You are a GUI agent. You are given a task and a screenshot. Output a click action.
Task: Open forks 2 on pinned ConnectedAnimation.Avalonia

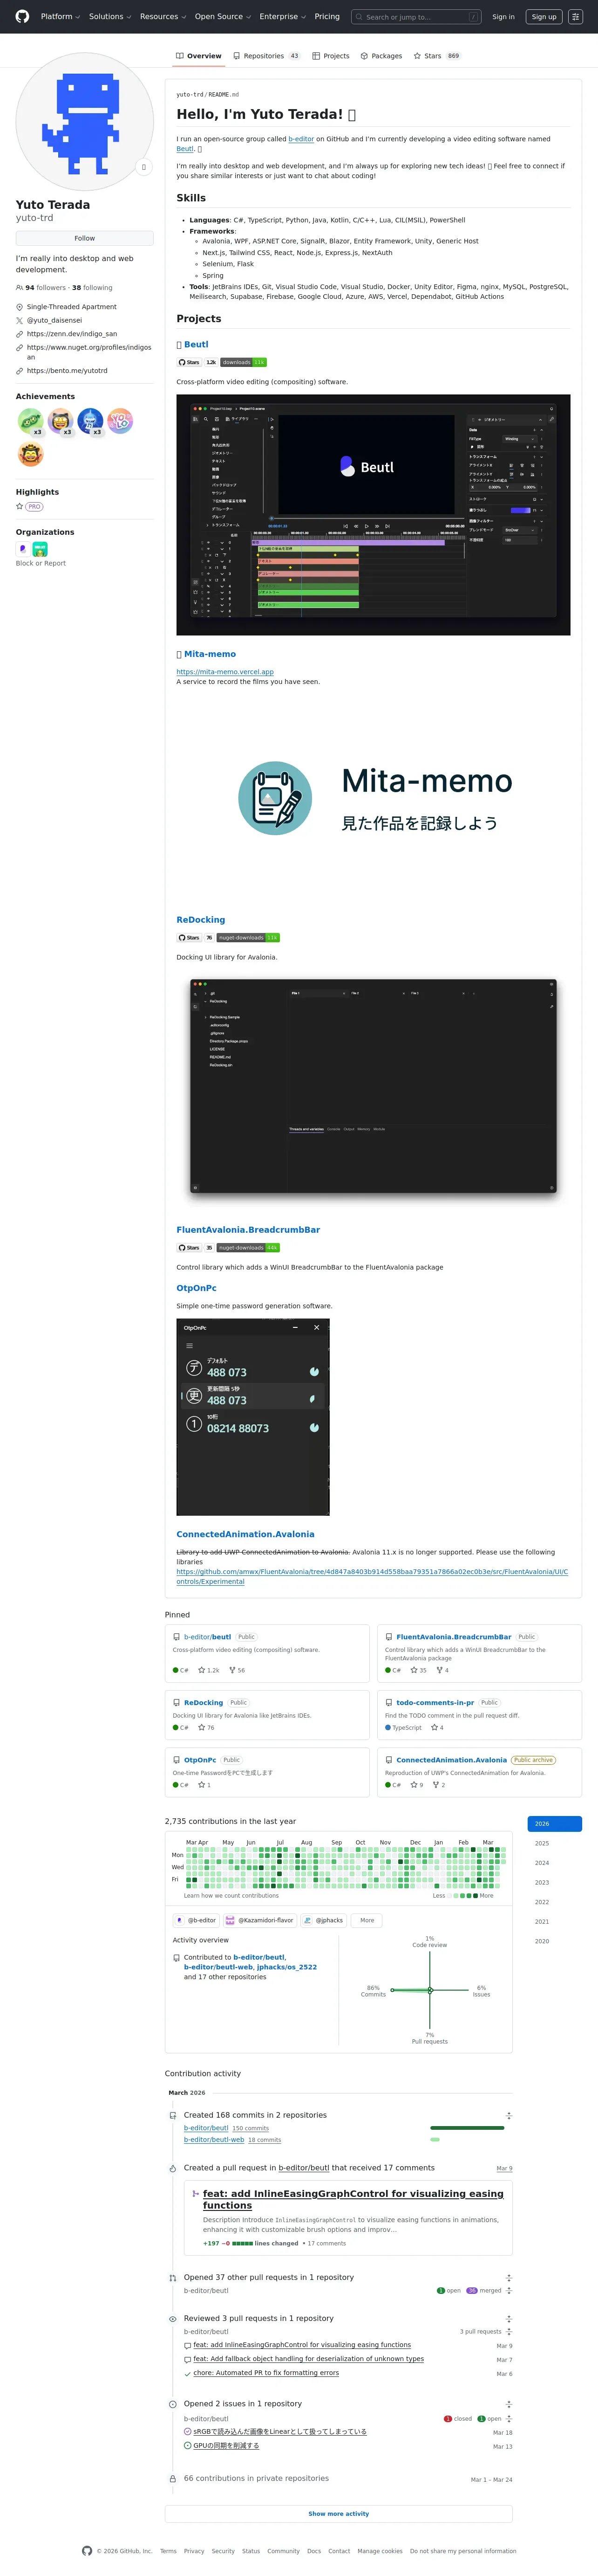pyautogui.click(x=439, y=1785)
